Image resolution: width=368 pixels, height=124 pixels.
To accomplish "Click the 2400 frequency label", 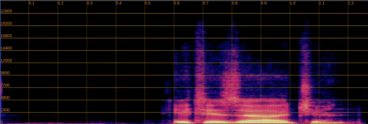I will pyautogui.click(x=5, y=110).
